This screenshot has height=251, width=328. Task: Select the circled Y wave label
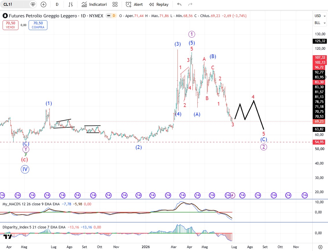tap(26, 149)
